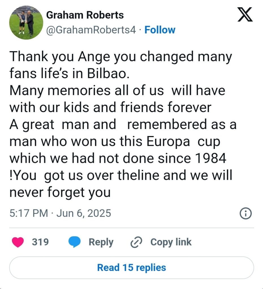Choose the Copy link text label

(x=171, y=242)
